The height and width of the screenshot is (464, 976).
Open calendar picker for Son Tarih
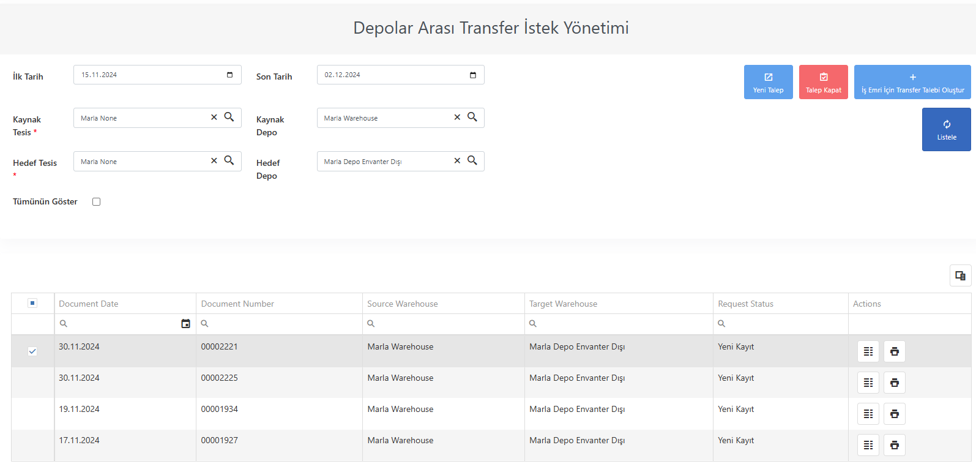[x=473, y=75]
